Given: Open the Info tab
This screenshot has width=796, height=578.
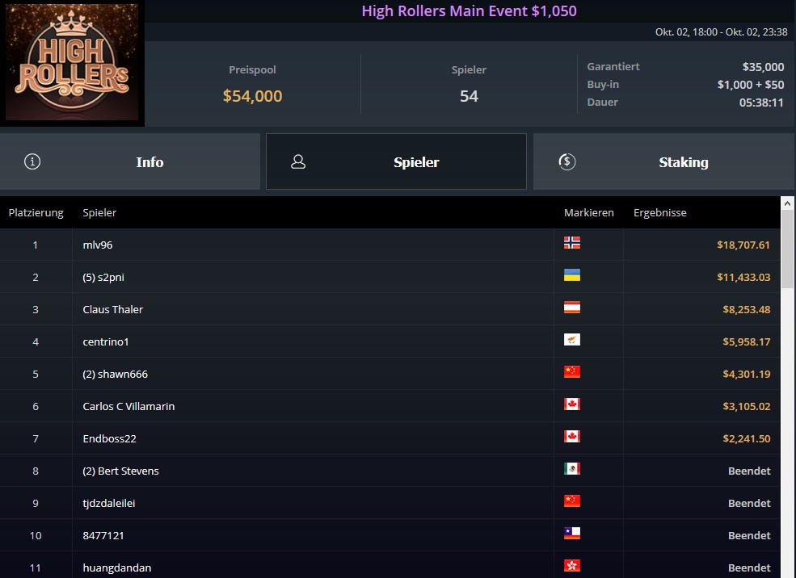Looking at the screenshot, I should tap(130, 161).
